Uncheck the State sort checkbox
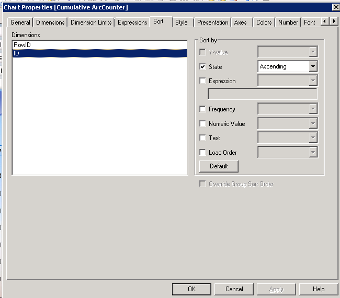The width and height of the screenshot is (340, 298). coord(202,66)
